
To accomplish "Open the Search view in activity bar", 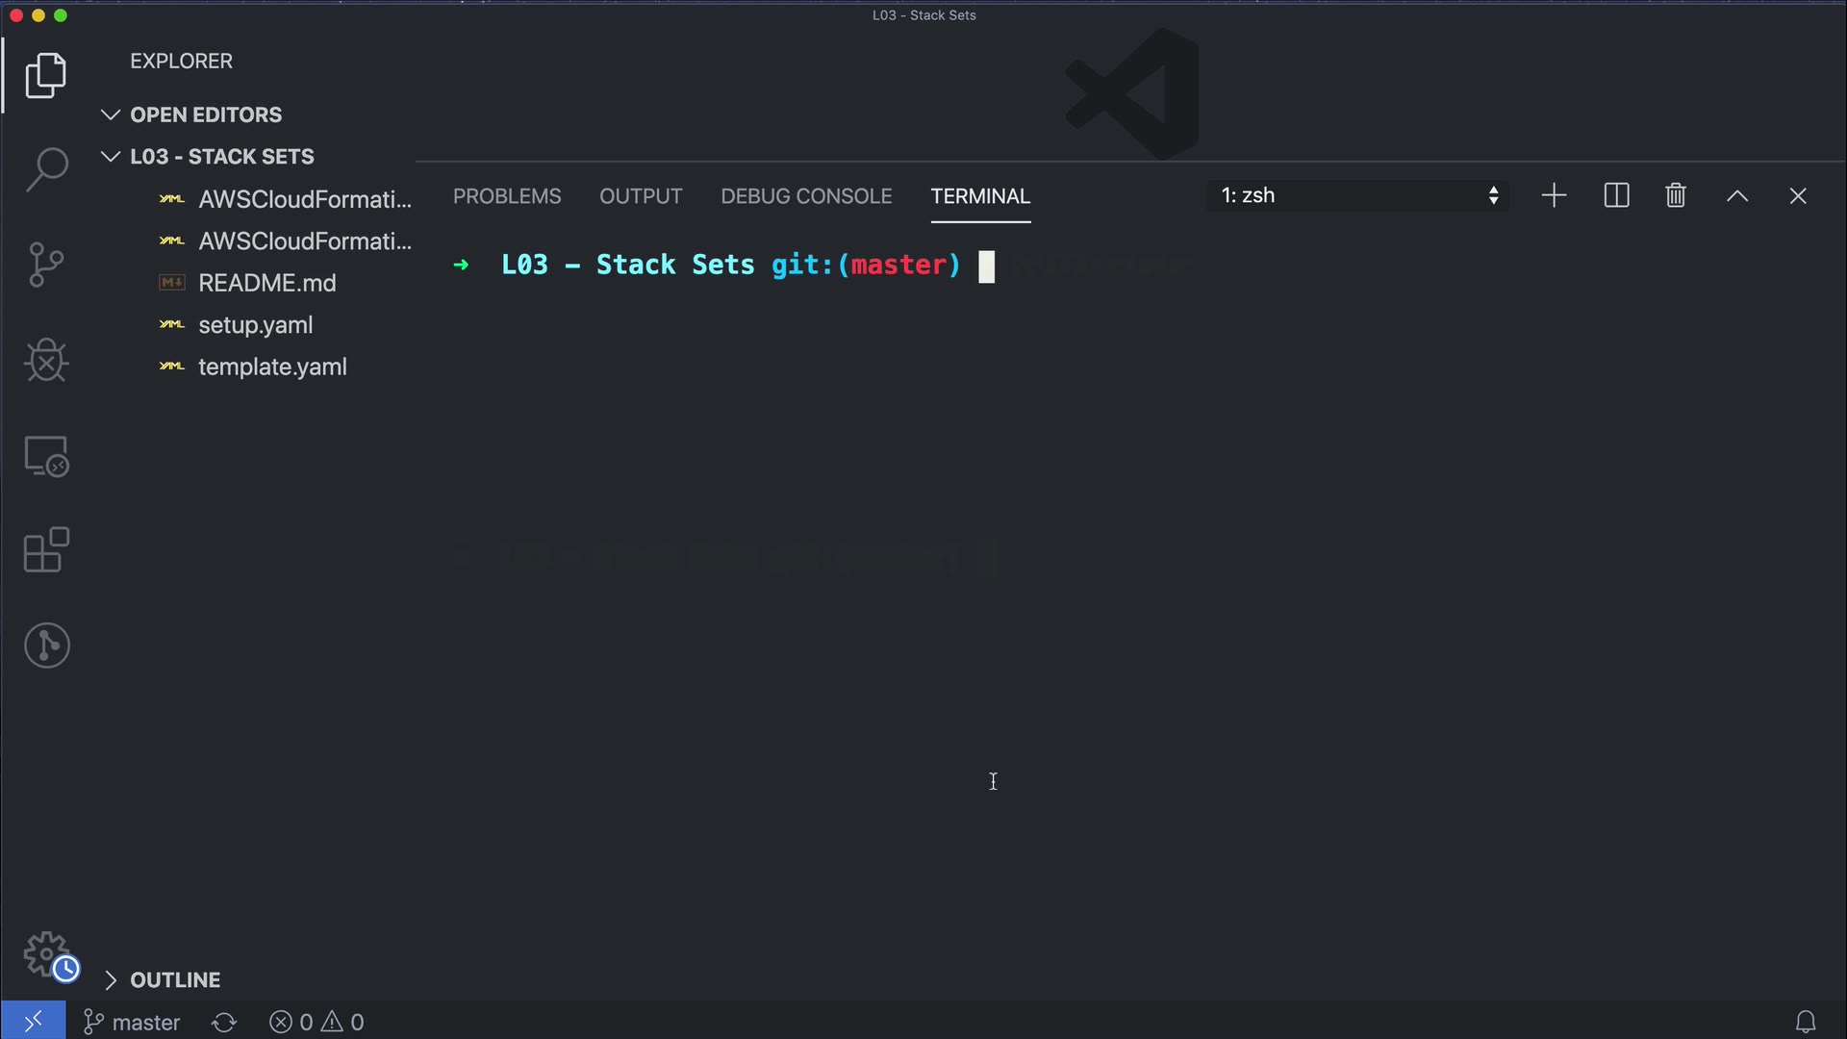I will [x=46, y=170].
